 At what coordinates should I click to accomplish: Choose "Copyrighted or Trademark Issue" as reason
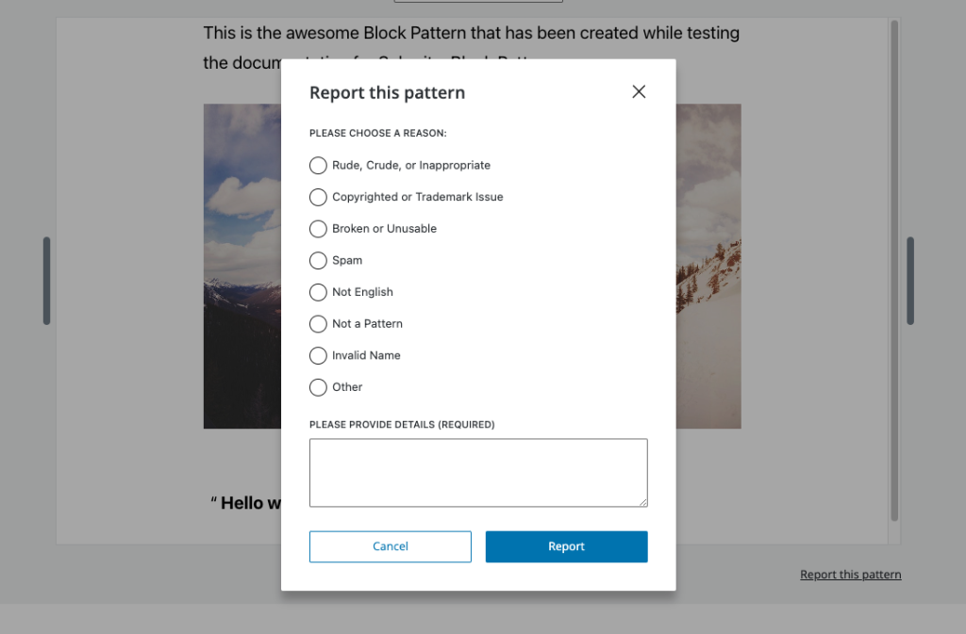tap(318, 197)
